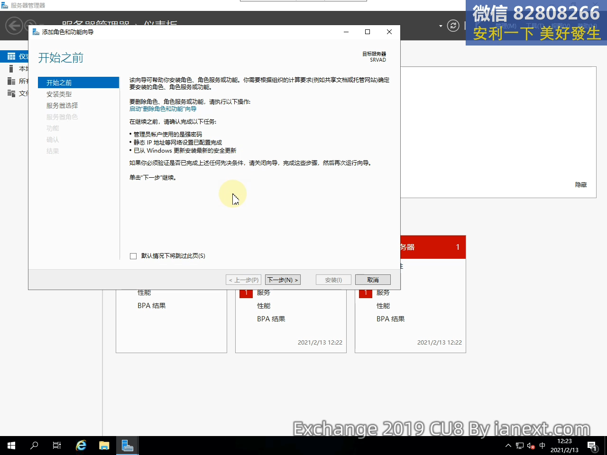Click the red 服务器 tile header showing 1
Screen dimensions: 607x455
click(x=433, y=247)
